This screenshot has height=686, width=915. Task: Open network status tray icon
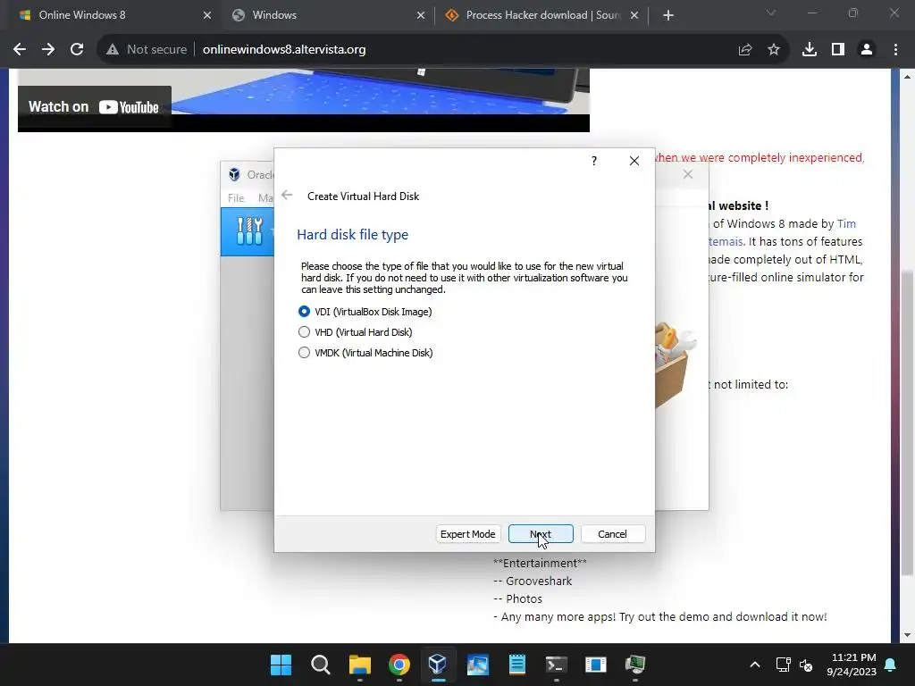[x=783, y=665]
